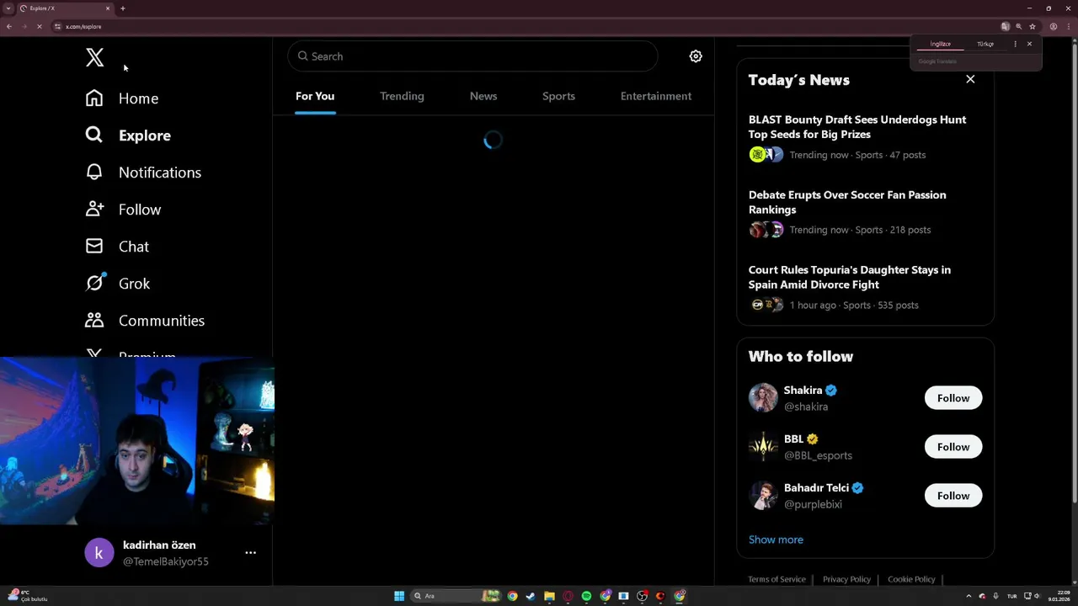Viewport: 1078px width, 606px height.
Task: Click the X logo in the sidebar
Action: click(x=94, y=57)
